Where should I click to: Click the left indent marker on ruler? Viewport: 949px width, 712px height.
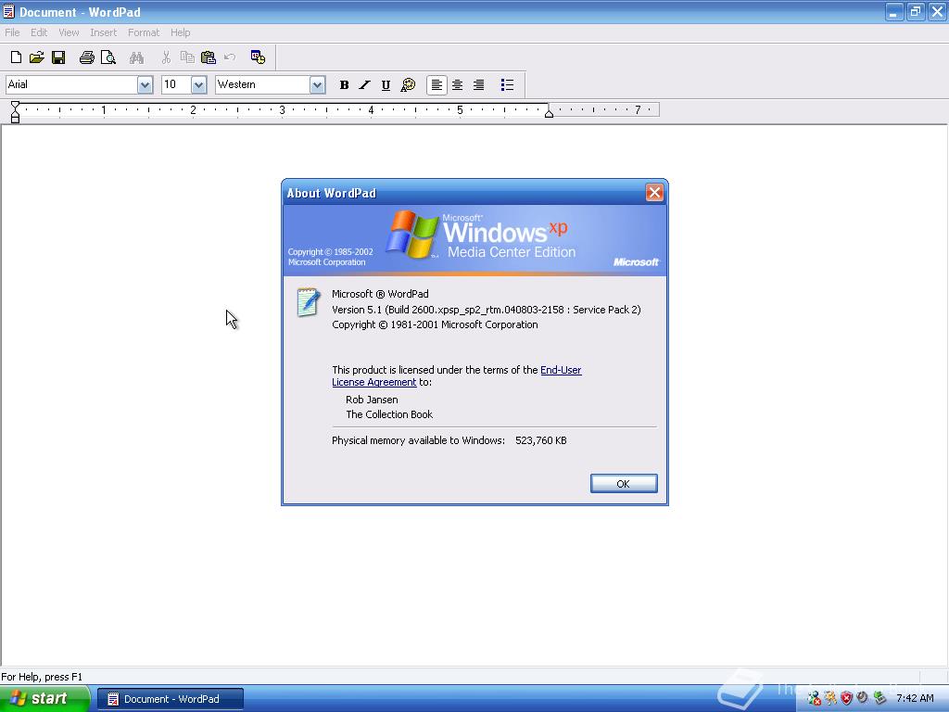[15, 112]
